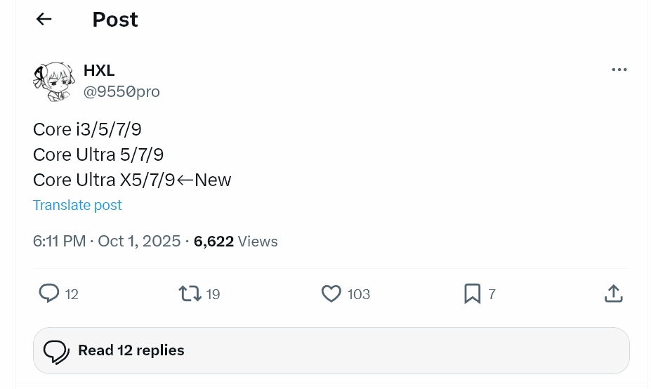Viewport: 651px width, 389px height.
Task: Bookmark the post with the bookmark icon
Action: pos(472,294)
